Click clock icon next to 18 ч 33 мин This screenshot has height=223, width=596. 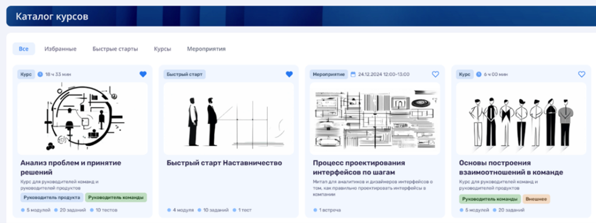pyautogui.click(x=41, y=74)
